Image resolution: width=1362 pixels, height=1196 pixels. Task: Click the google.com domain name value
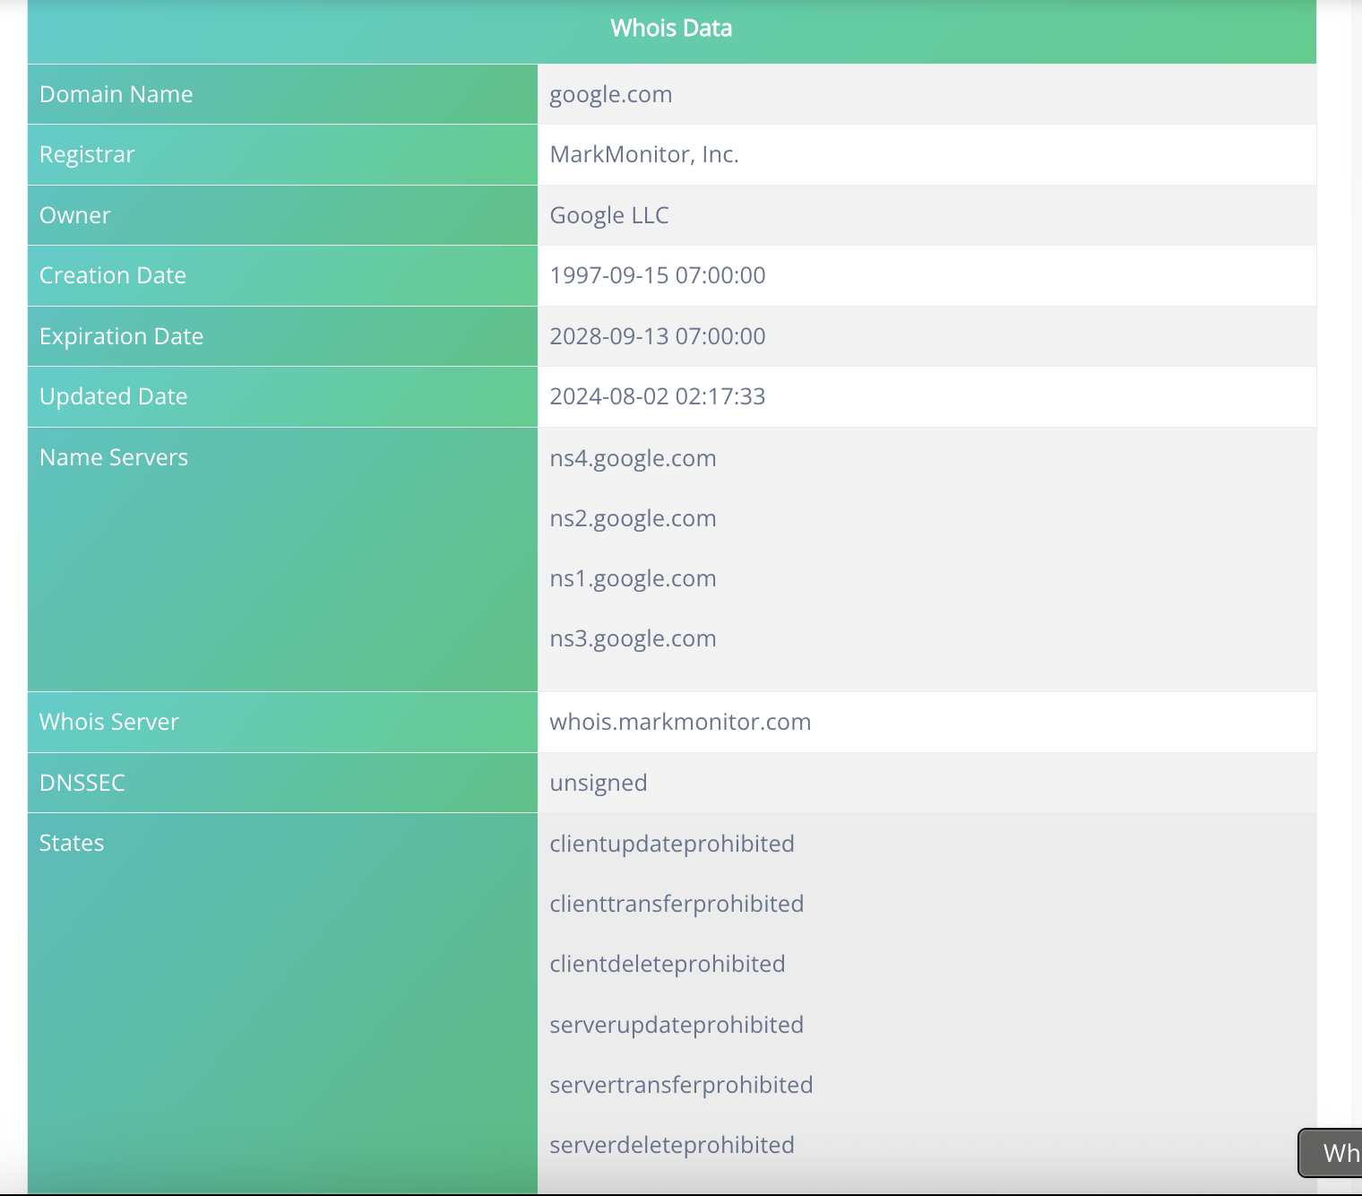(x=610, y=94)
